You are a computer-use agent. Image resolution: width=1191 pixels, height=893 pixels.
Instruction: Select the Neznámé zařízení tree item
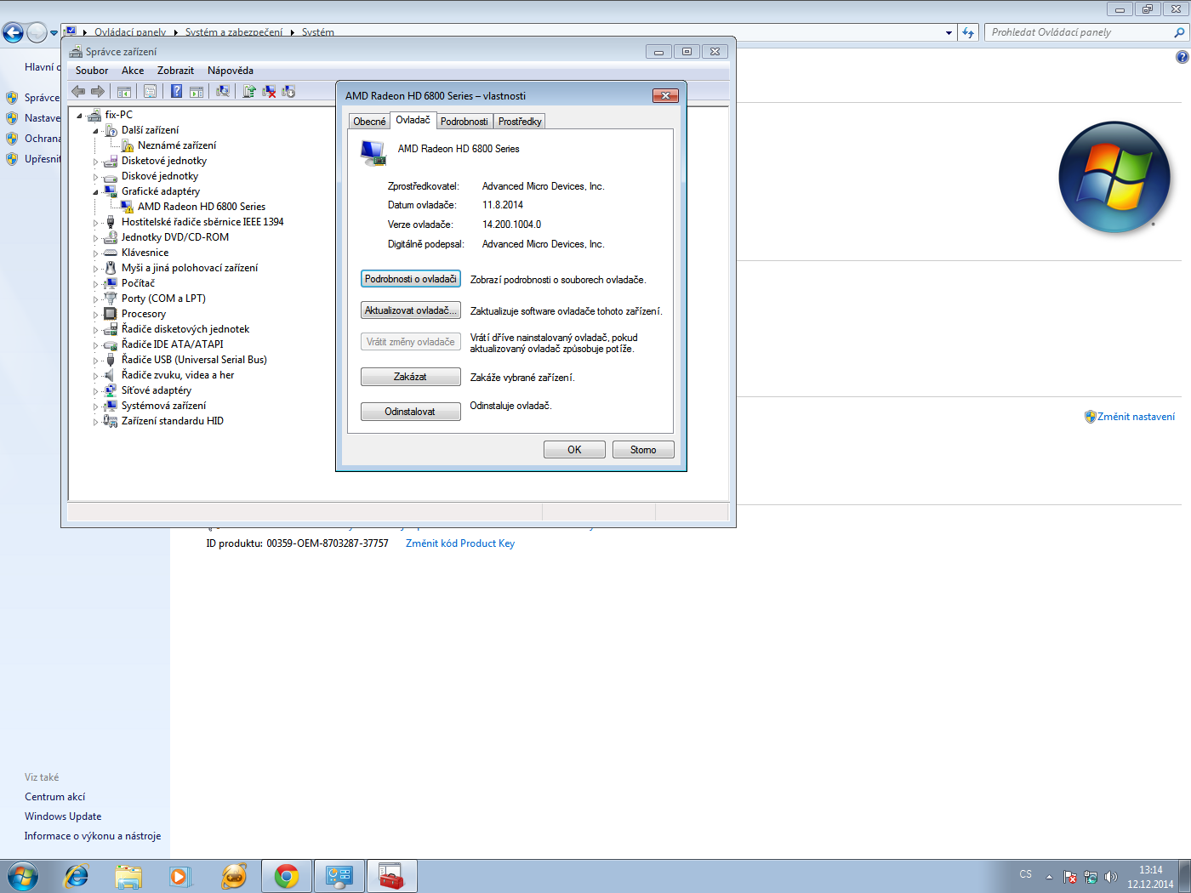pos(177,145)
